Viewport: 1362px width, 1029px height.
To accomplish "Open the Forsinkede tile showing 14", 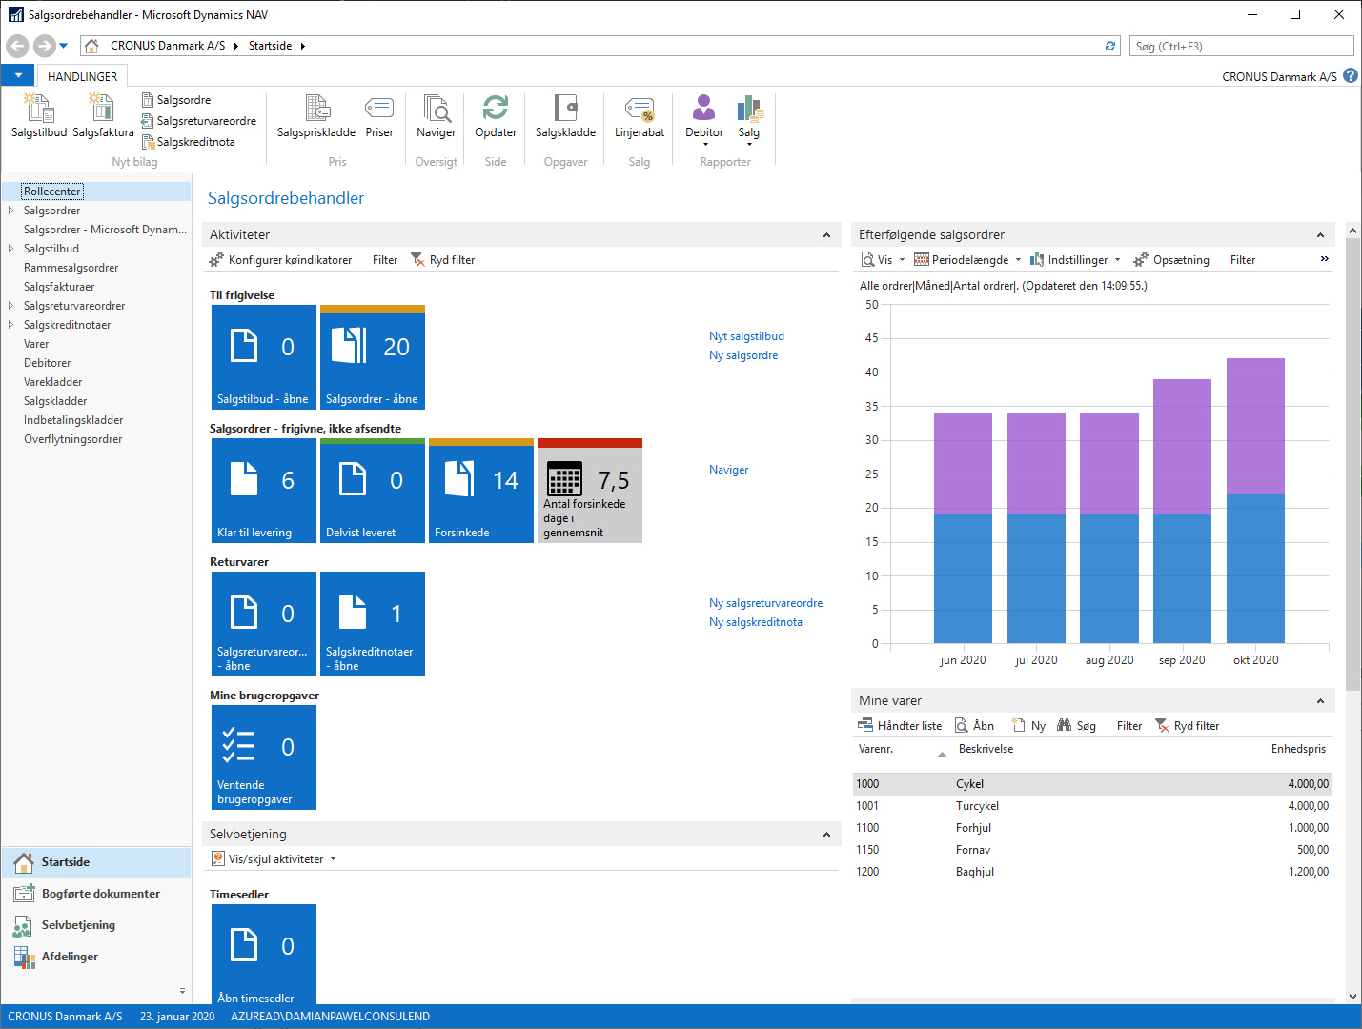I will pyautogui.click(x=481, y=491).
